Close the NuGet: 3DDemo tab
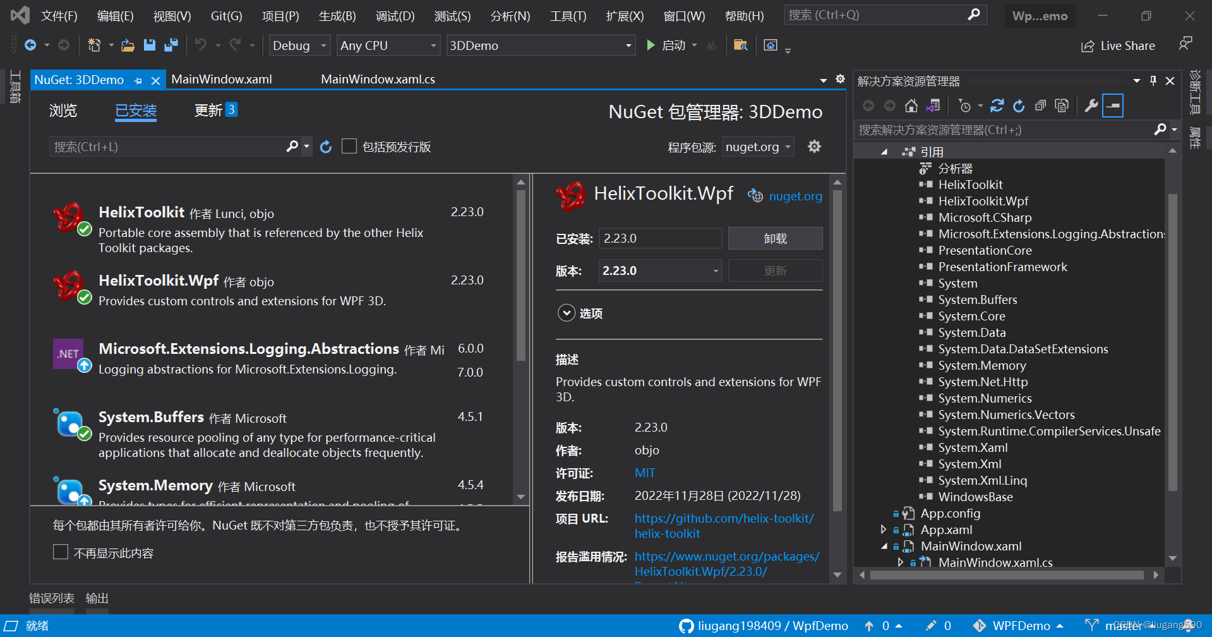 pyautogui.click(x=155, y=80)
